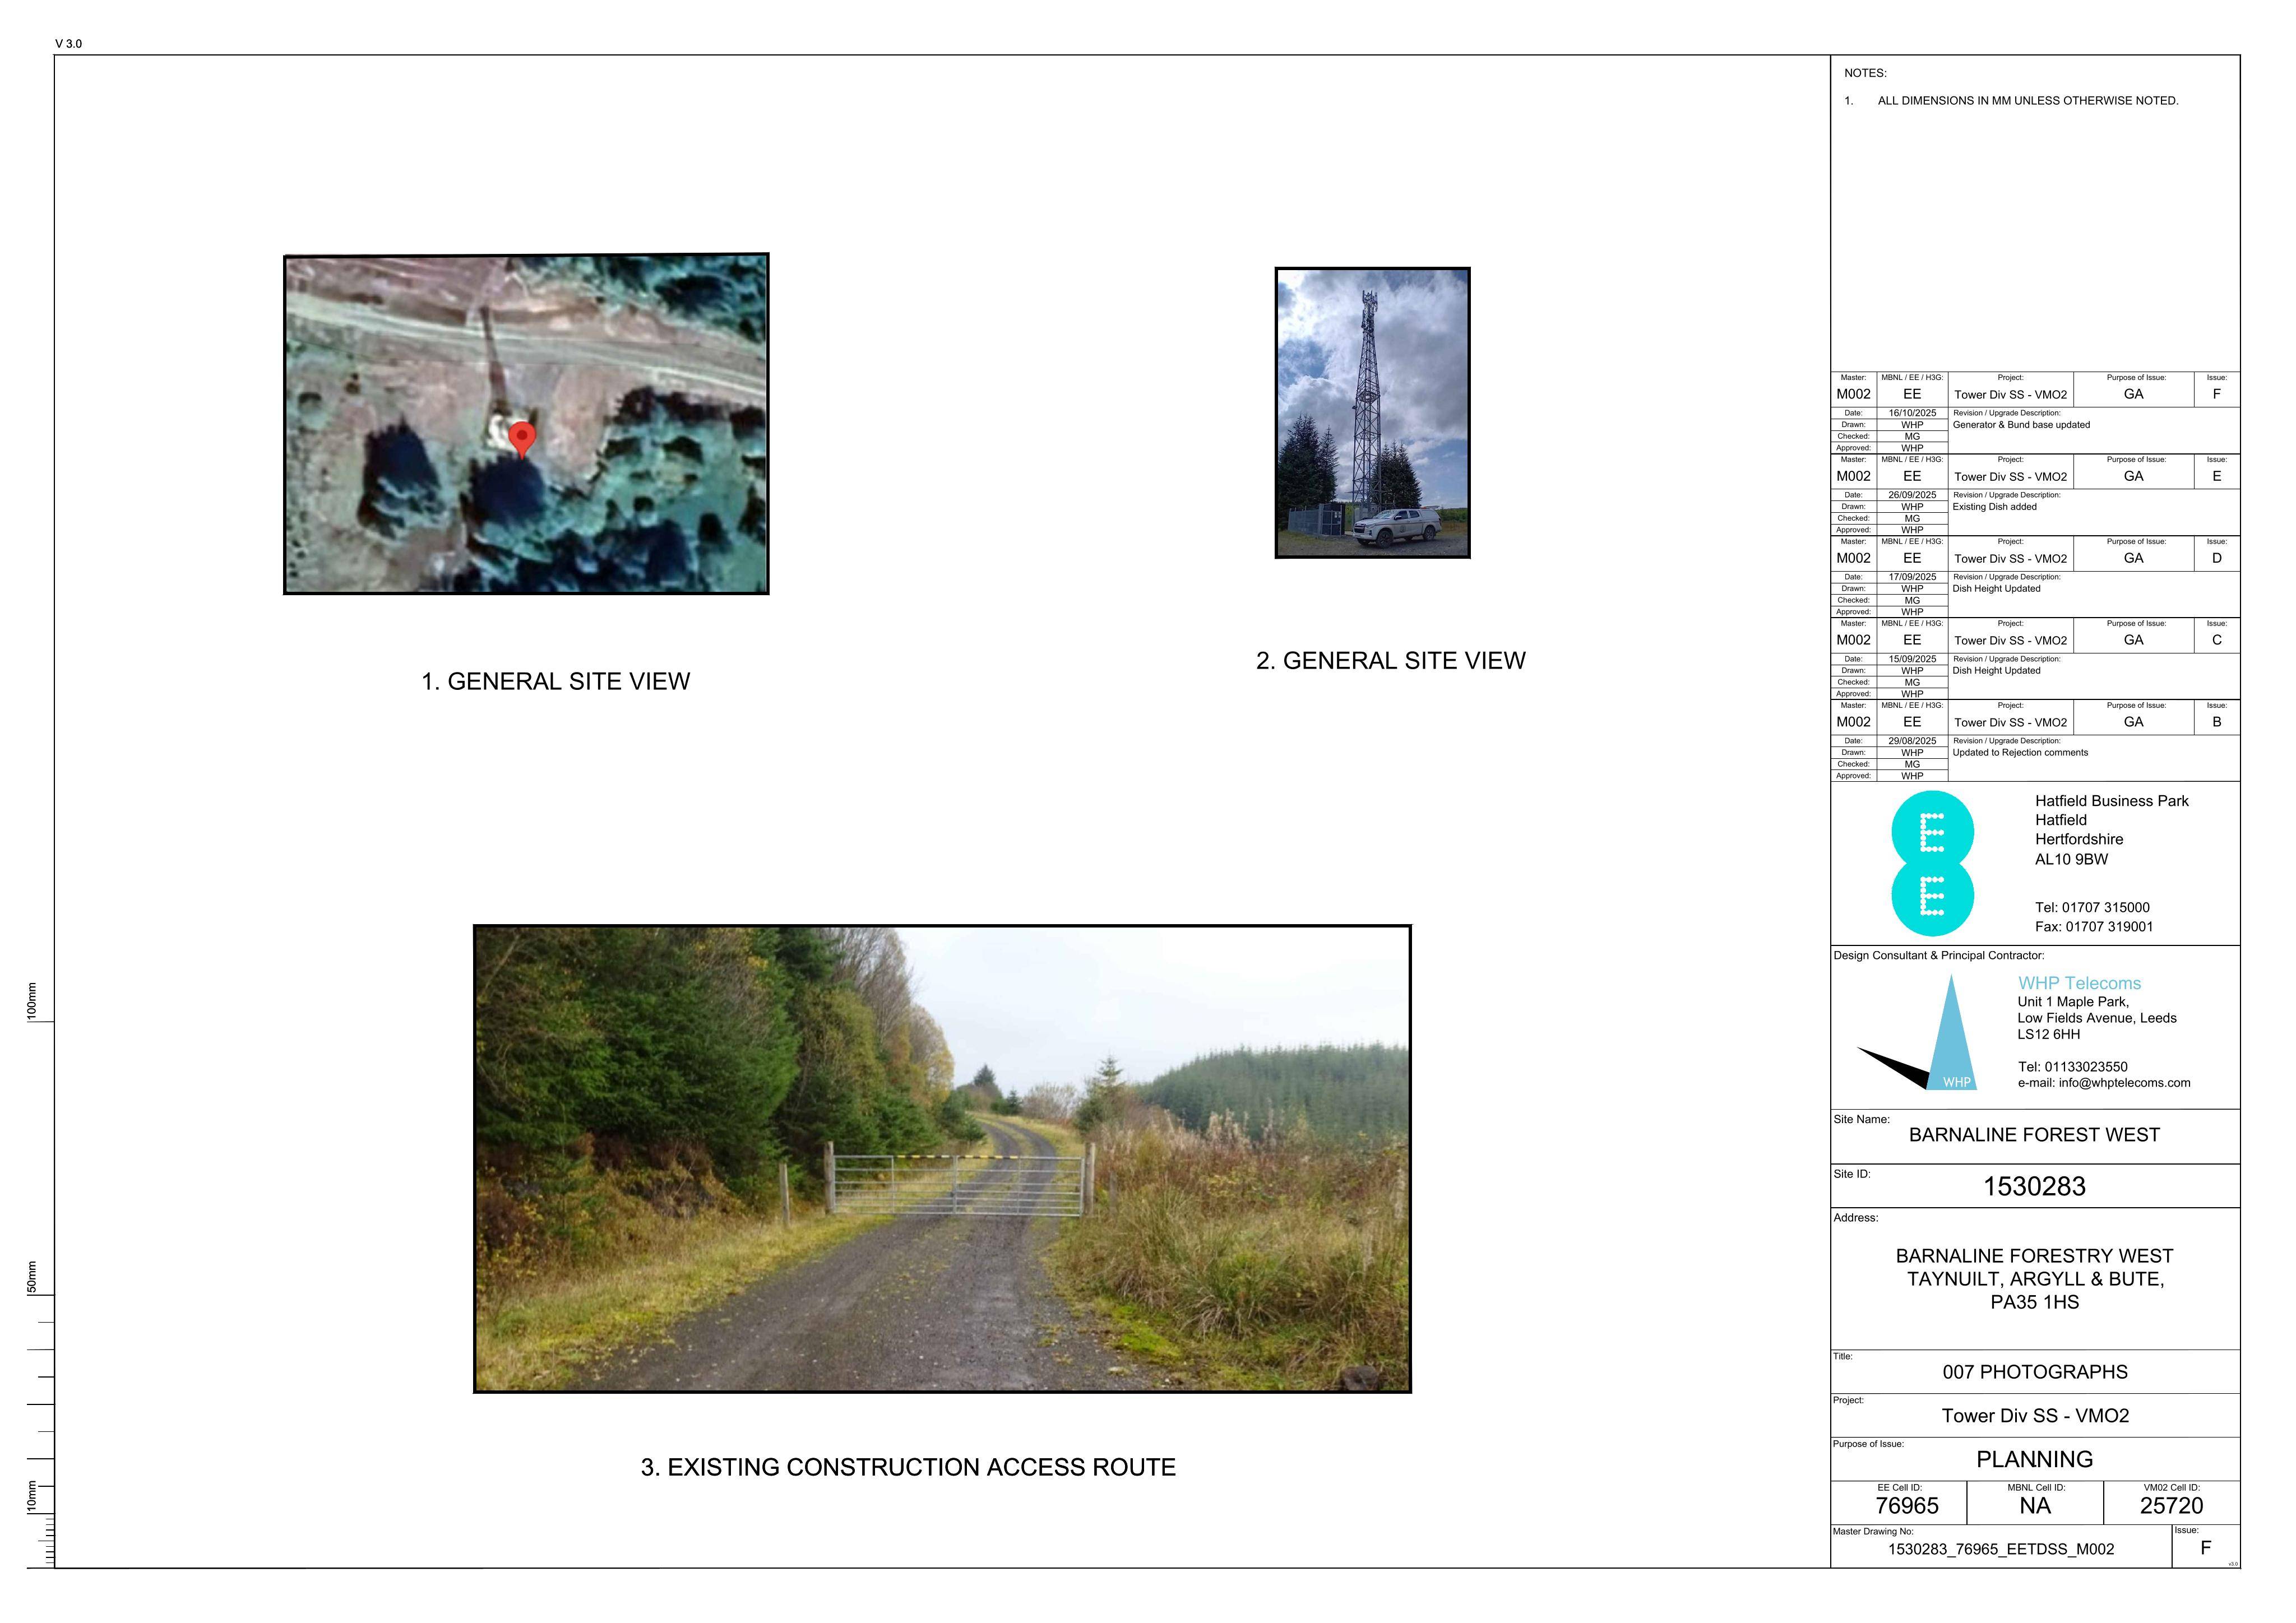Screen dimensions: 2296x1623
Task: Click revision date 29/08/2025
Action: coord(1912,741)
